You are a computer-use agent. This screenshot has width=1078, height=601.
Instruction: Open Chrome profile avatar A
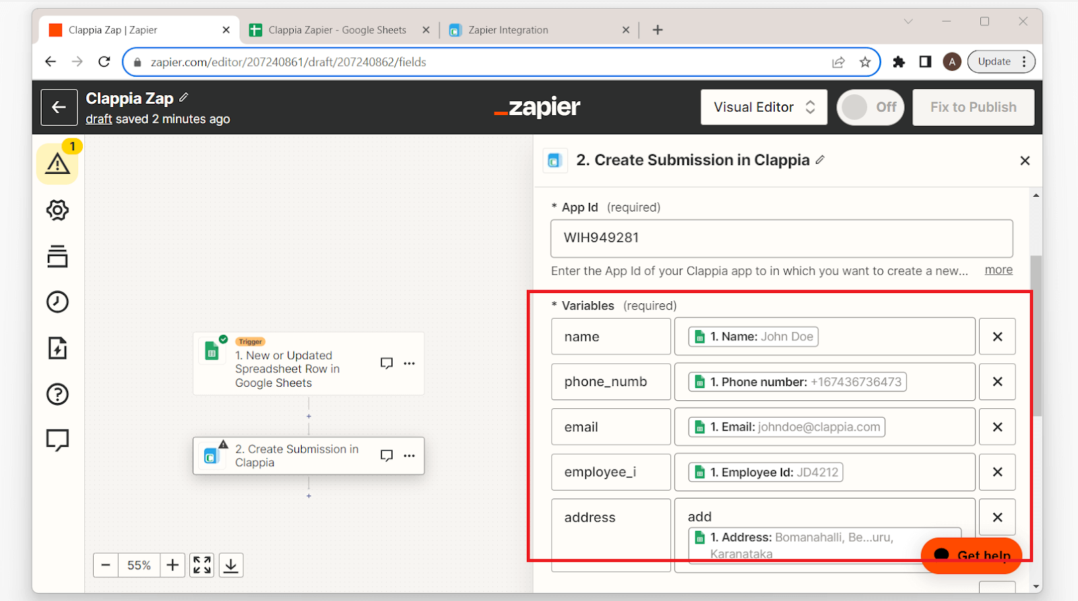[x=951, y=62]
